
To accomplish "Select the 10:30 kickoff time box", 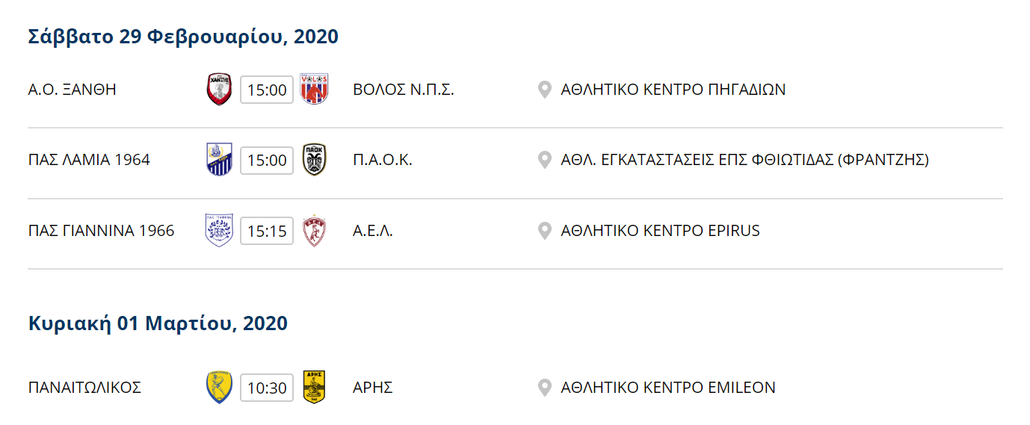I will pos(267,388).
